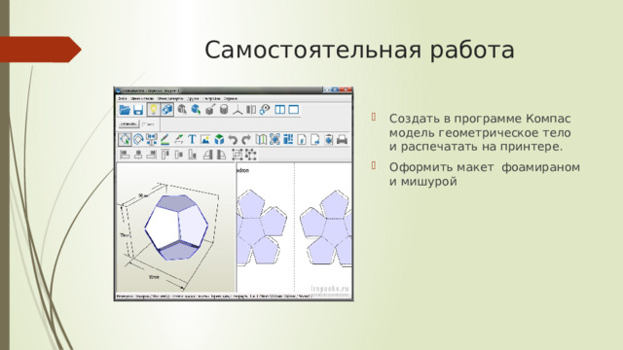
Task: Click the bullet text 'Создать в программе Компас'
Action: tap(480, 119)
